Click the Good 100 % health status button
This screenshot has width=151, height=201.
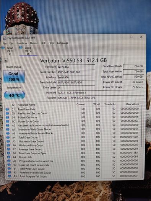tap(14, 77)
